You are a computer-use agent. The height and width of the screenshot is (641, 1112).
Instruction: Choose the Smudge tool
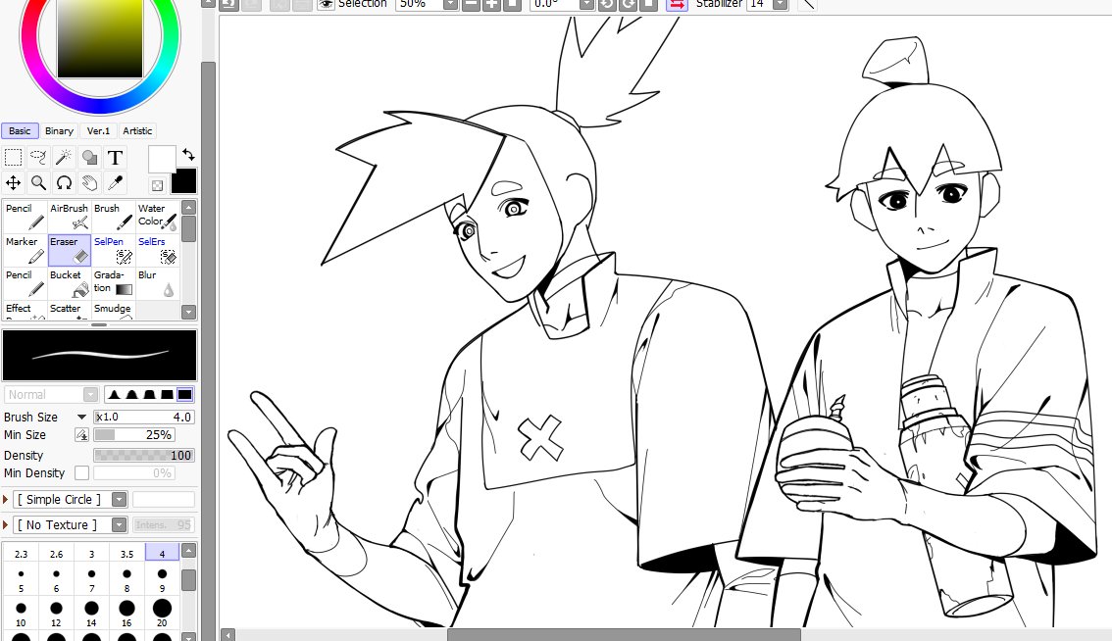[x=114, y=310]
